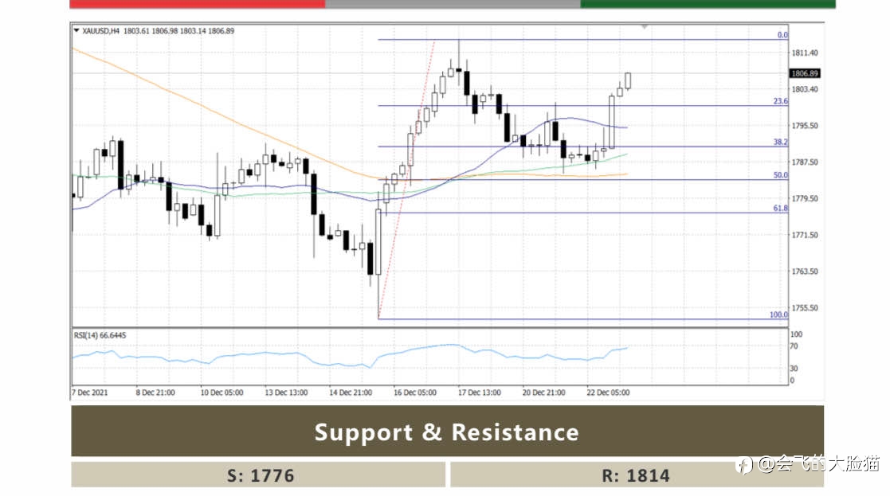Click the 22 Dec 05:00 time label
The height and width of the screenshot is (496, 890).
608,393
